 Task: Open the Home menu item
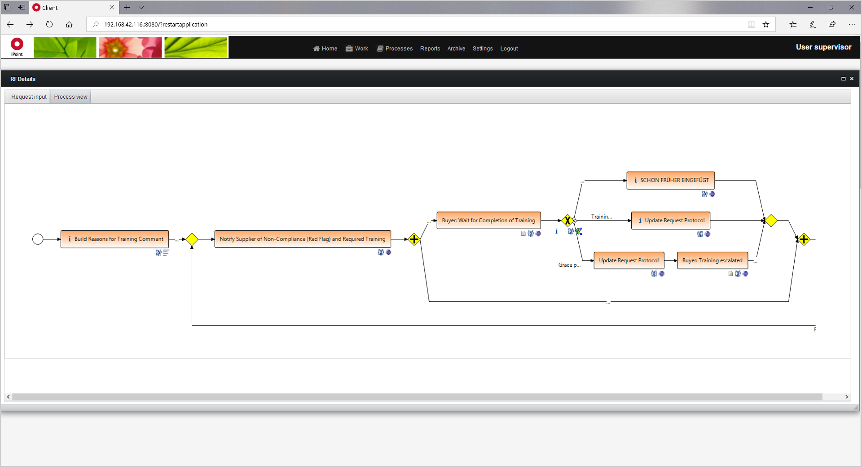coord(325,48)
